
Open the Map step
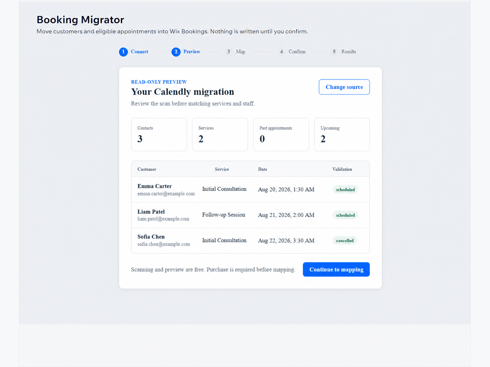click(235, 52)
